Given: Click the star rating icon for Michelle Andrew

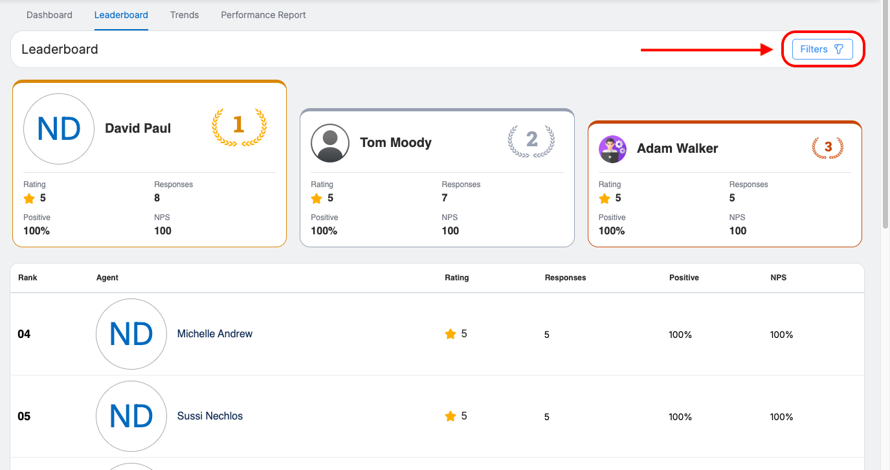Looking at the screenshot, I should [451, 334].
